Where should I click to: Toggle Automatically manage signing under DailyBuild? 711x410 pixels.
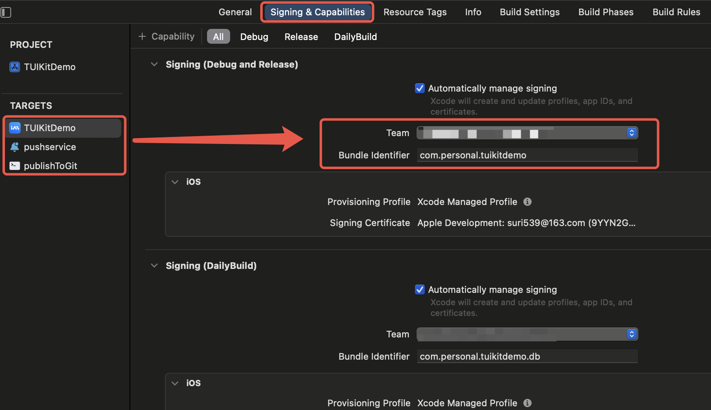[420, 290]
